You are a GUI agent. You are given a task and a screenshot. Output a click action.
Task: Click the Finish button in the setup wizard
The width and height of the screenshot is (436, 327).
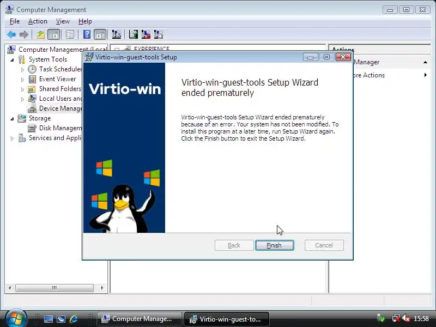pos(274,245)
